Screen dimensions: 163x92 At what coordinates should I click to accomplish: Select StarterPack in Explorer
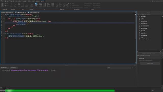pyautogui.click(x=143, y=32)
